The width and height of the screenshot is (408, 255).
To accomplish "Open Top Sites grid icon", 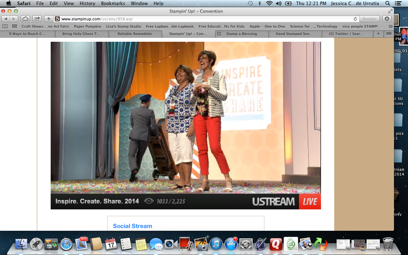I will pyautogui.click(x=14, y=26).
